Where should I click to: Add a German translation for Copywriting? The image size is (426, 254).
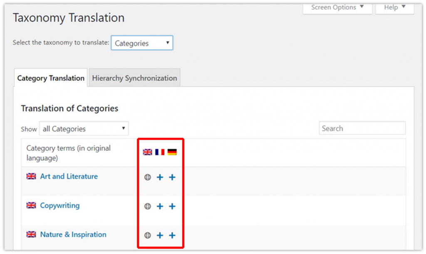pos(172,206)
